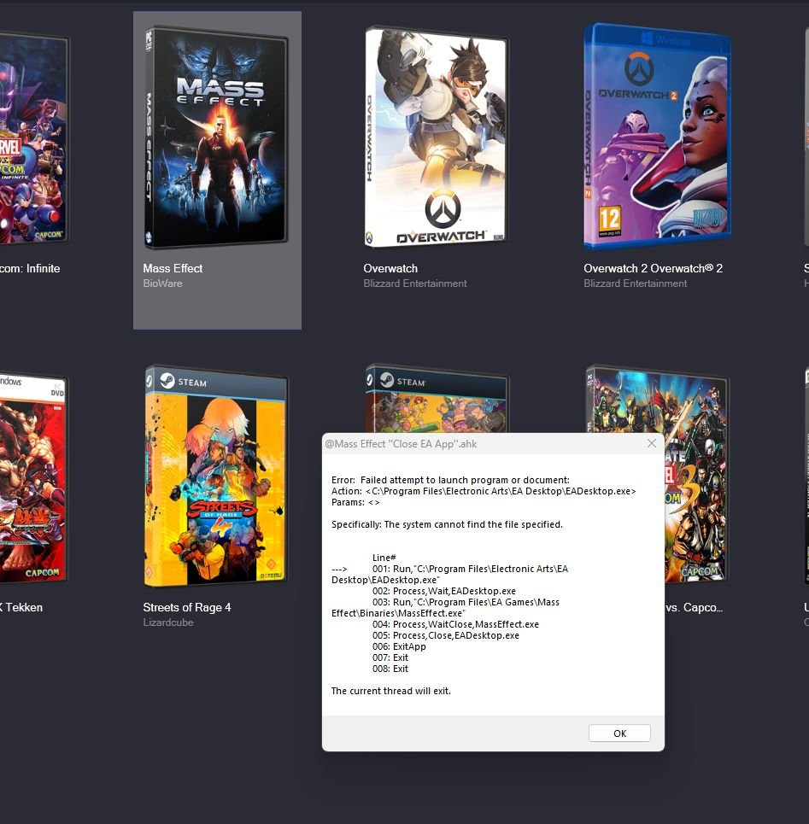Click the Steam-branded cover behind the error dialog
Image resolution: width=809 pixels, height=824 pixels.
[x=436, y=398]
